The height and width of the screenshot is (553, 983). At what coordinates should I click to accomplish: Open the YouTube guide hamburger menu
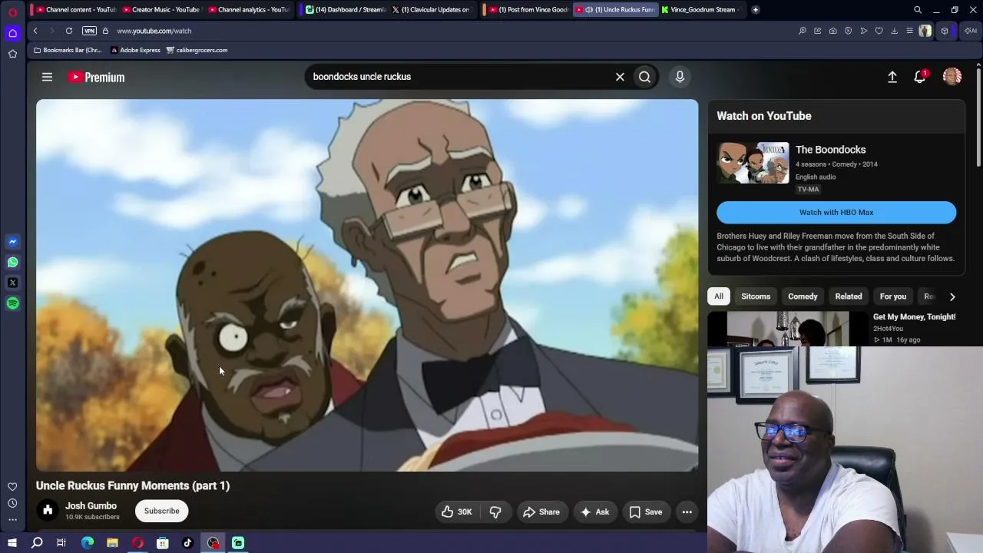pos(47,77)
